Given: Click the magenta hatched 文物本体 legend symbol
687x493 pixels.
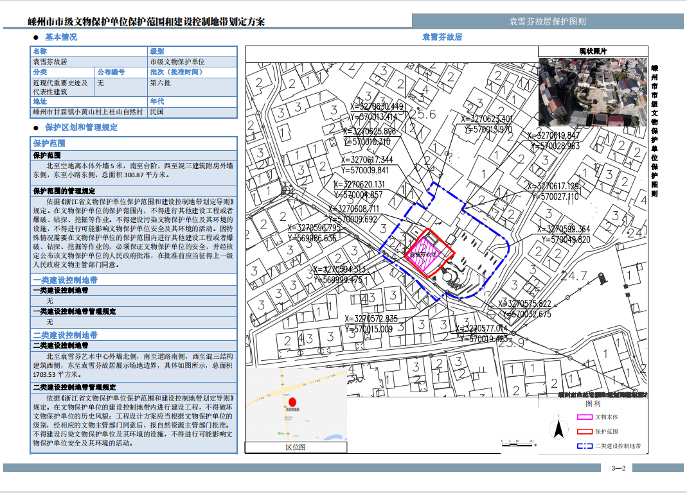Looking at the screenshot, I should pos(584,417).
